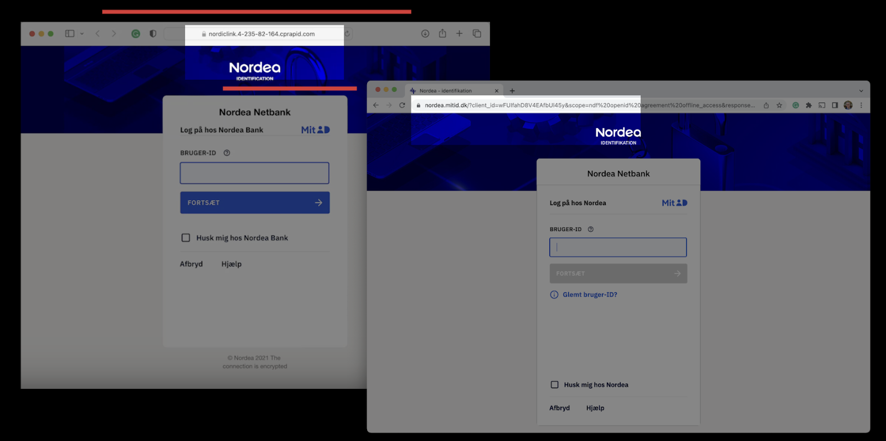Click the info icon beside Glemt bruger-ID

554,295
